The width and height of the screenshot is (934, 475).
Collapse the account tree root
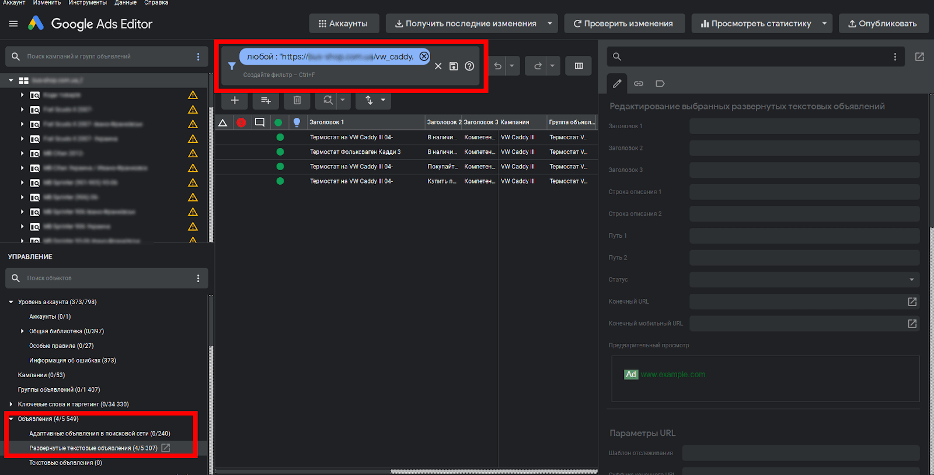11,80
